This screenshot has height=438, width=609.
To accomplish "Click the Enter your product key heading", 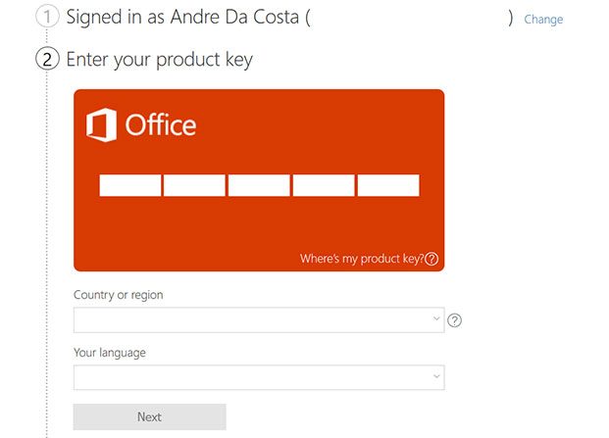I will [160, 60].
